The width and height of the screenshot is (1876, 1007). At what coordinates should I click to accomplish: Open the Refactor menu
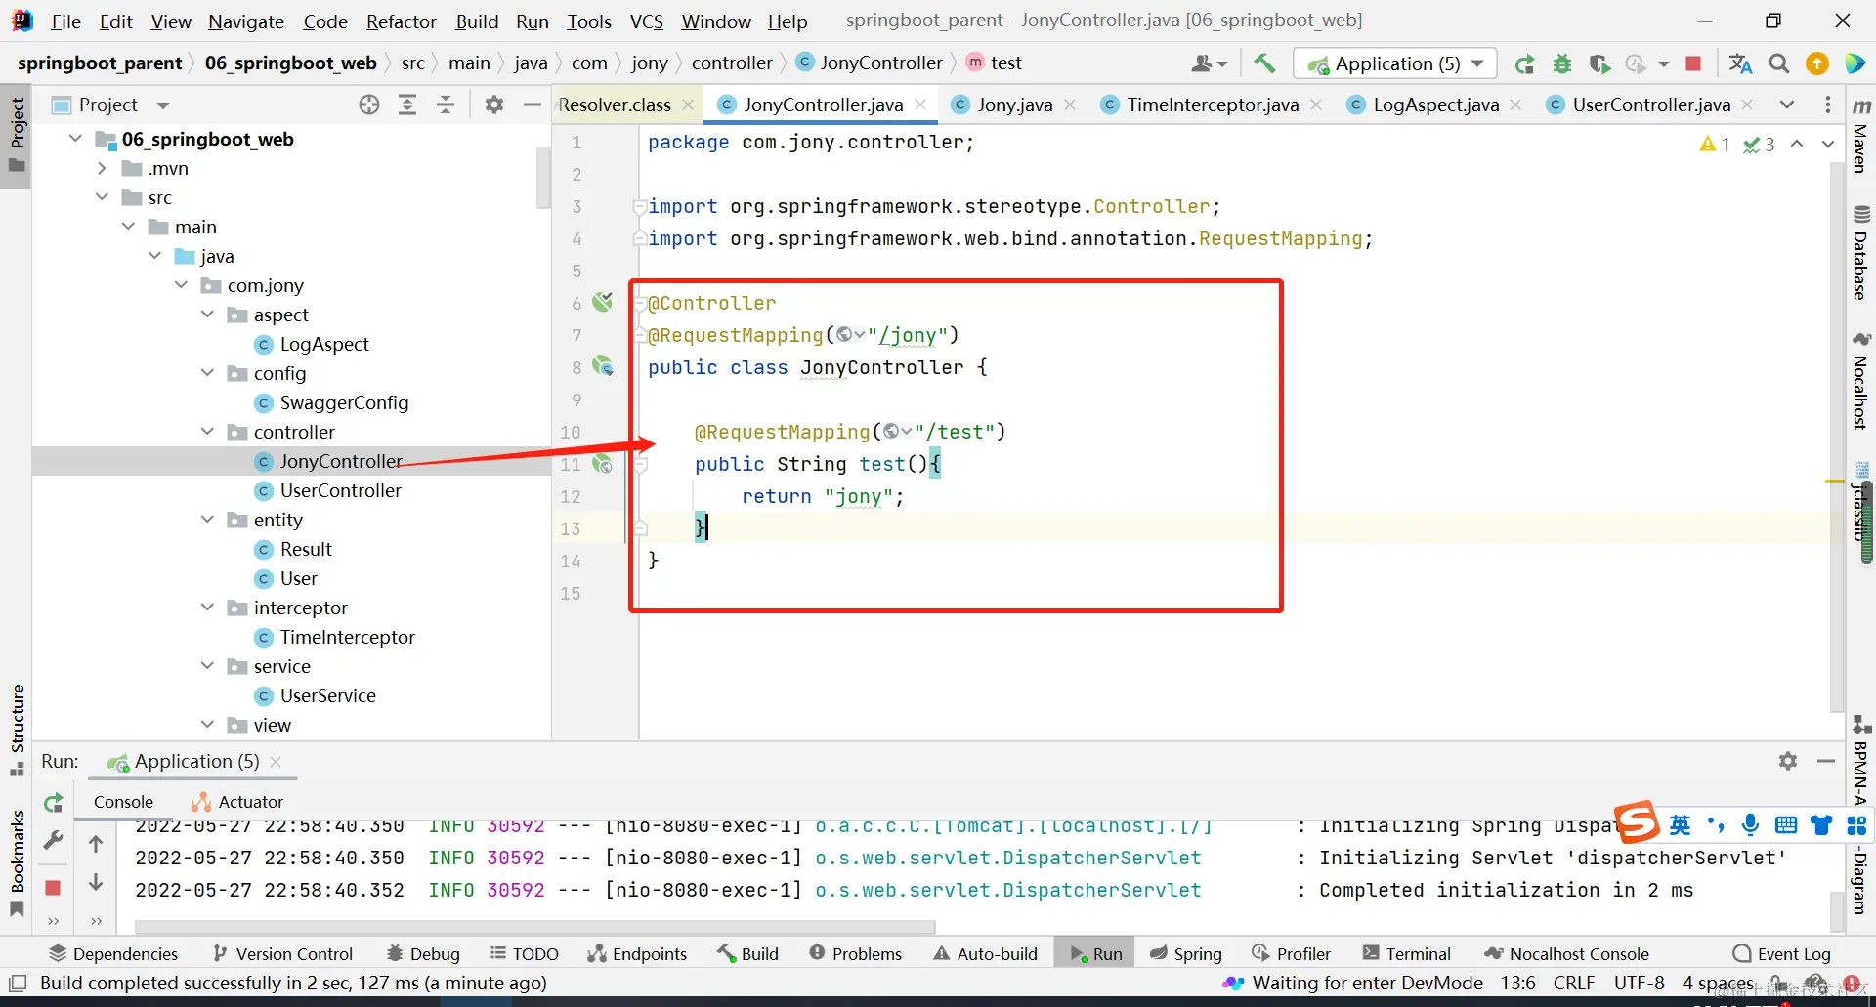click(x=402, y=21)
